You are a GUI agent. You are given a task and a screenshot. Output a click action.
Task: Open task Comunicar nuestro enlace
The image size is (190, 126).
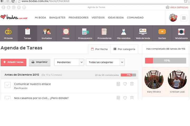[x=32, y=84]
